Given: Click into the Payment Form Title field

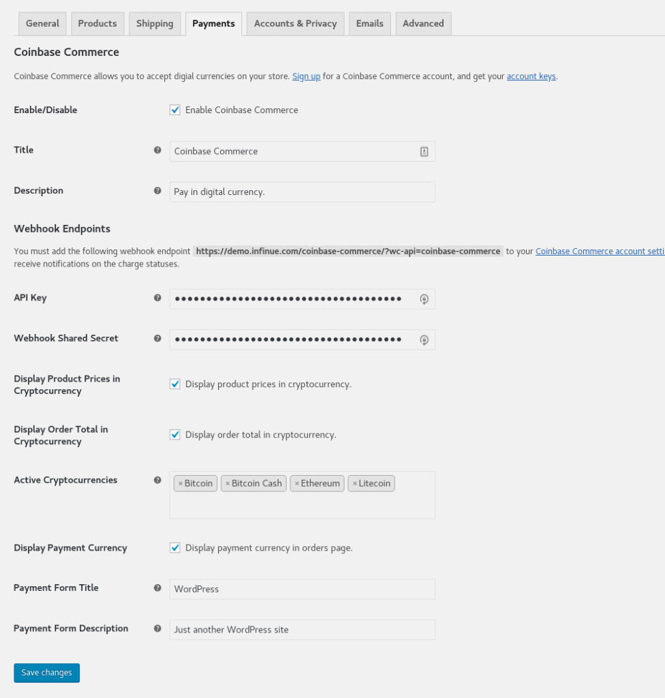Looking at the screenshot, I should click(302, 589).
